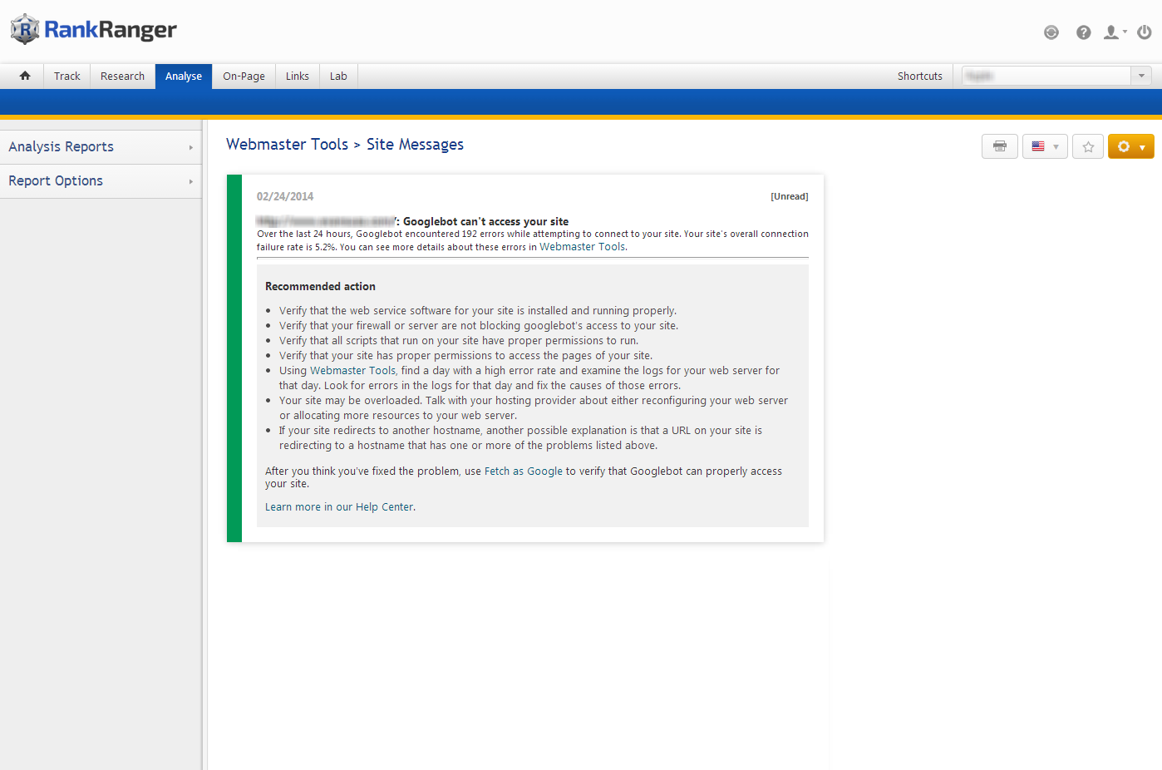The height and width of the screenshot is (770, 1162).
Task: Open the Shortcuts menu
Action: (x=919, y=76)
